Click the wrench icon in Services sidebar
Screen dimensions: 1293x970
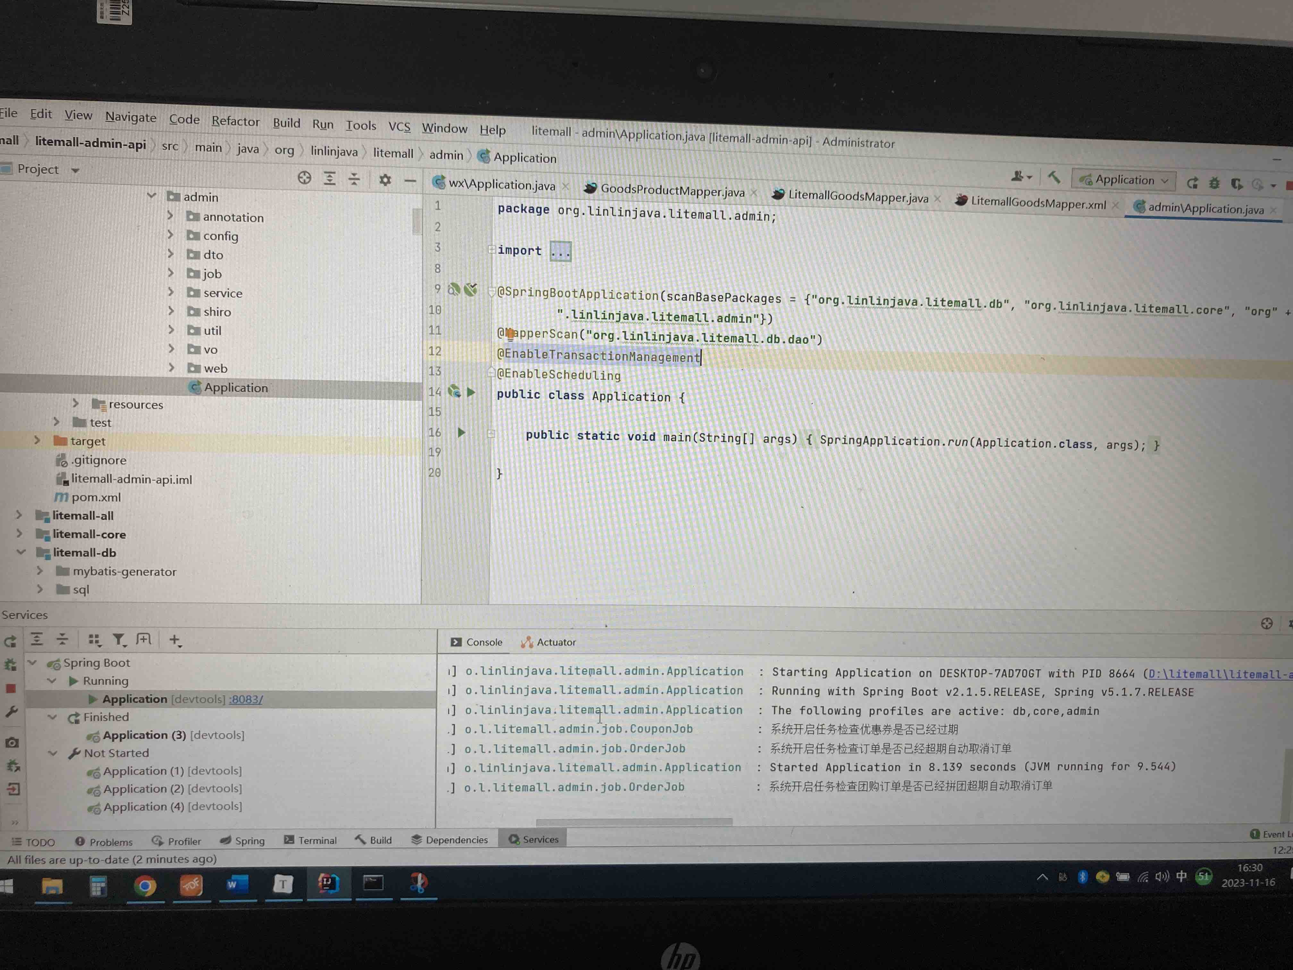pos(12,711)
